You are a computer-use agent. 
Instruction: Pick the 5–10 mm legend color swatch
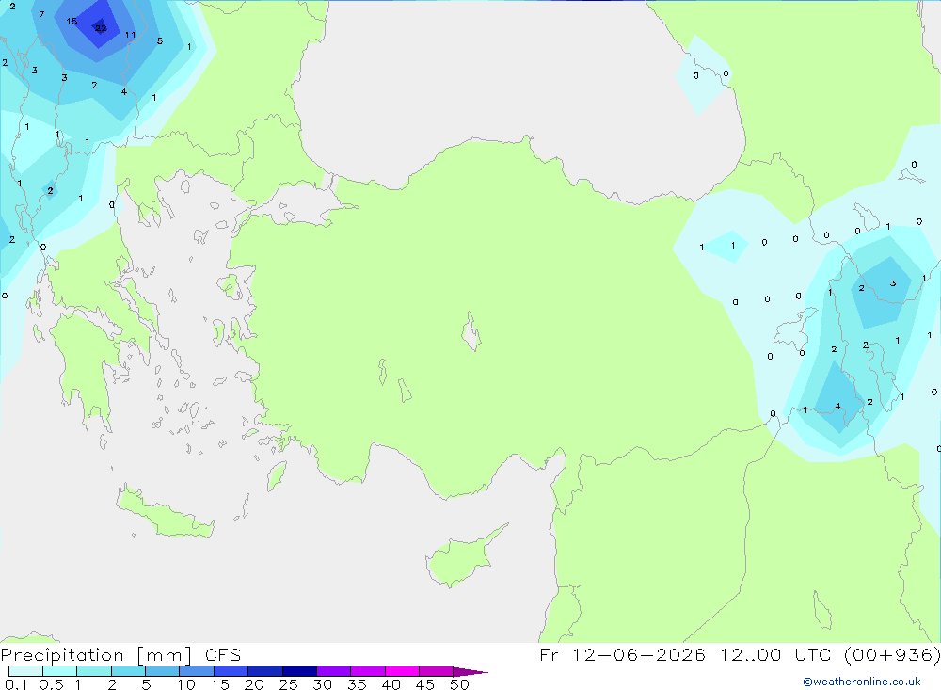point(162,671)
